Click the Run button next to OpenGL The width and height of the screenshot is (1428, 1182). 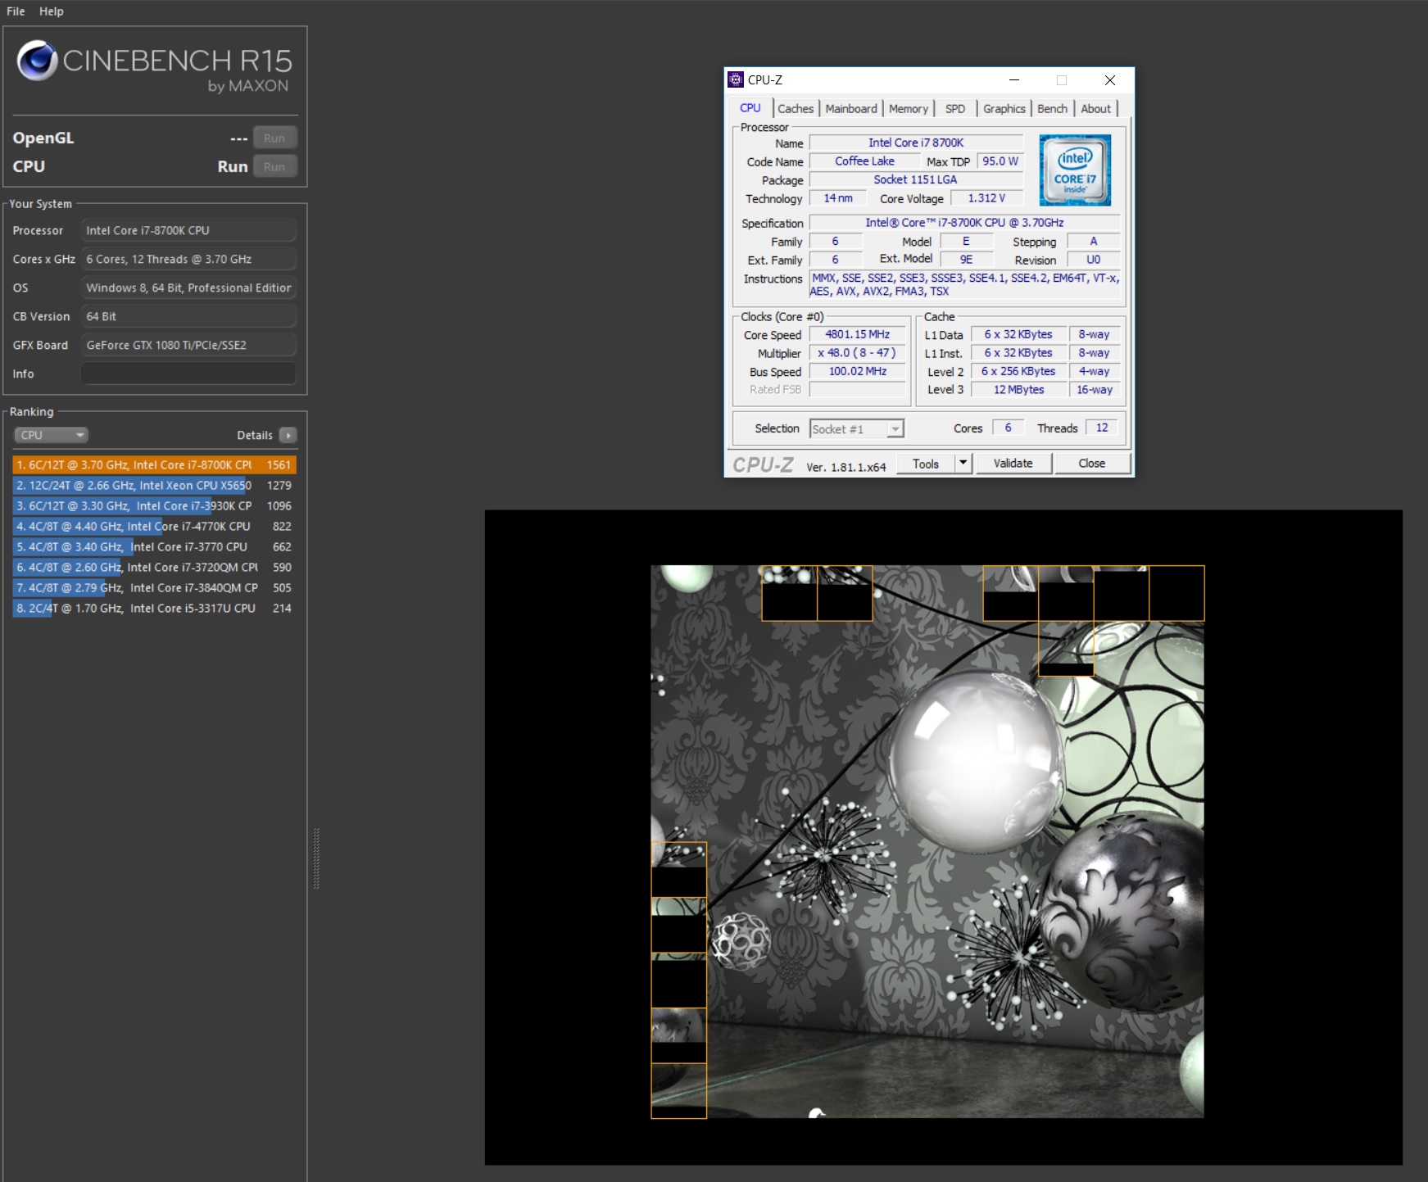pyautogui.click(x=274, y=138)
